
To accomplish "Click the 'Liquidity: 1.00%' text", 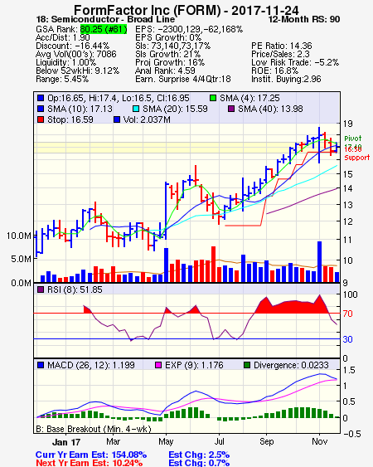I will 65,62.
